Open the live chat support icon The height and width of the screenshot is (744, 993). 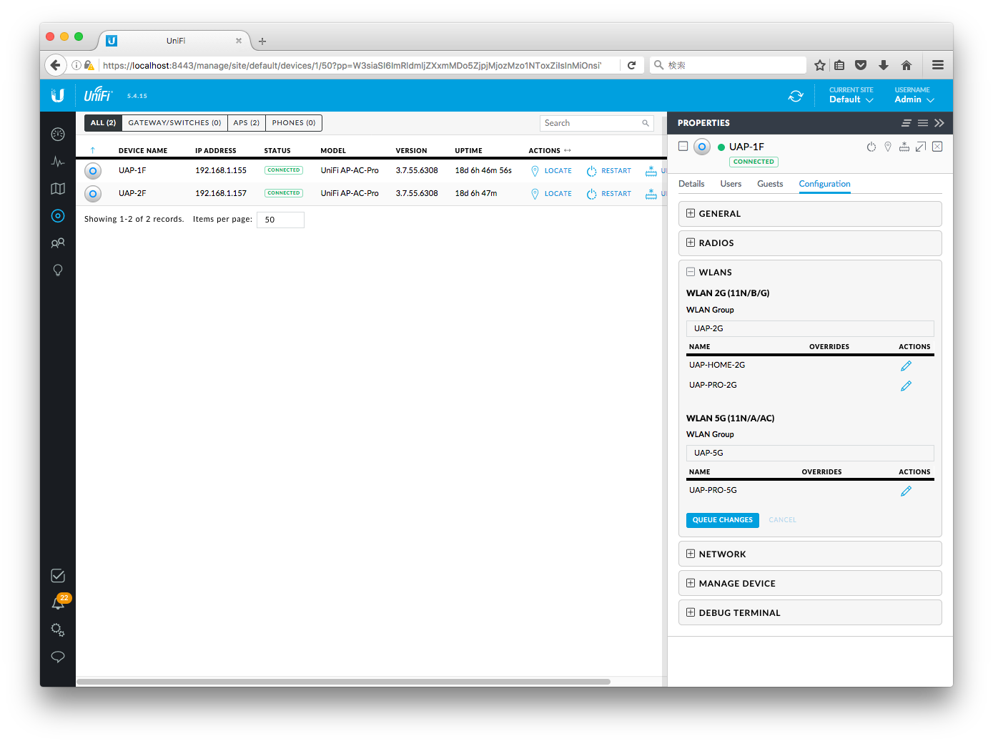[58, 657]
